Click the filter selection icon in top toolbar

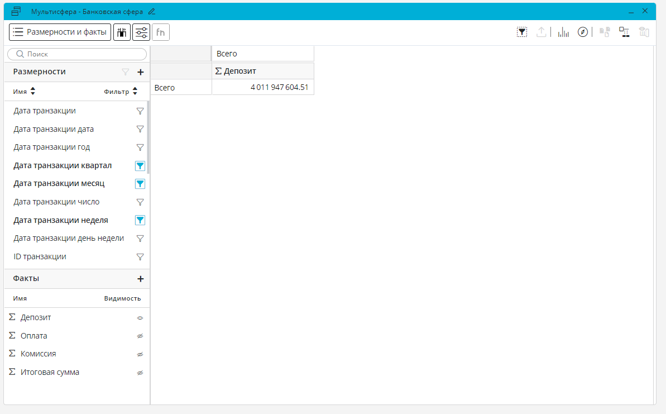(x=522, y=32)
